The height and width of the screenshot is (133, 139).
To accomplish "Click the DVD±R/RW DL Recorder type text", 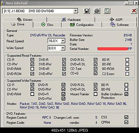I will pos(48,35).
